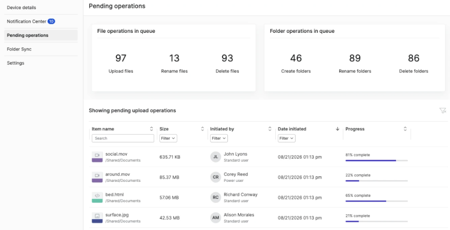Focus the Item name Search field
Viewport: 450px width, 230px height.
(x=123, y=138)
